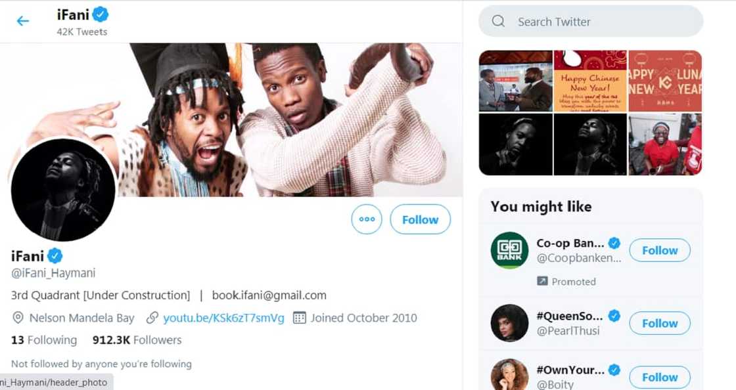Viewport: 736px width, 390px height.
Task: View the 912.3K Followers list
Action: (137, 340)
